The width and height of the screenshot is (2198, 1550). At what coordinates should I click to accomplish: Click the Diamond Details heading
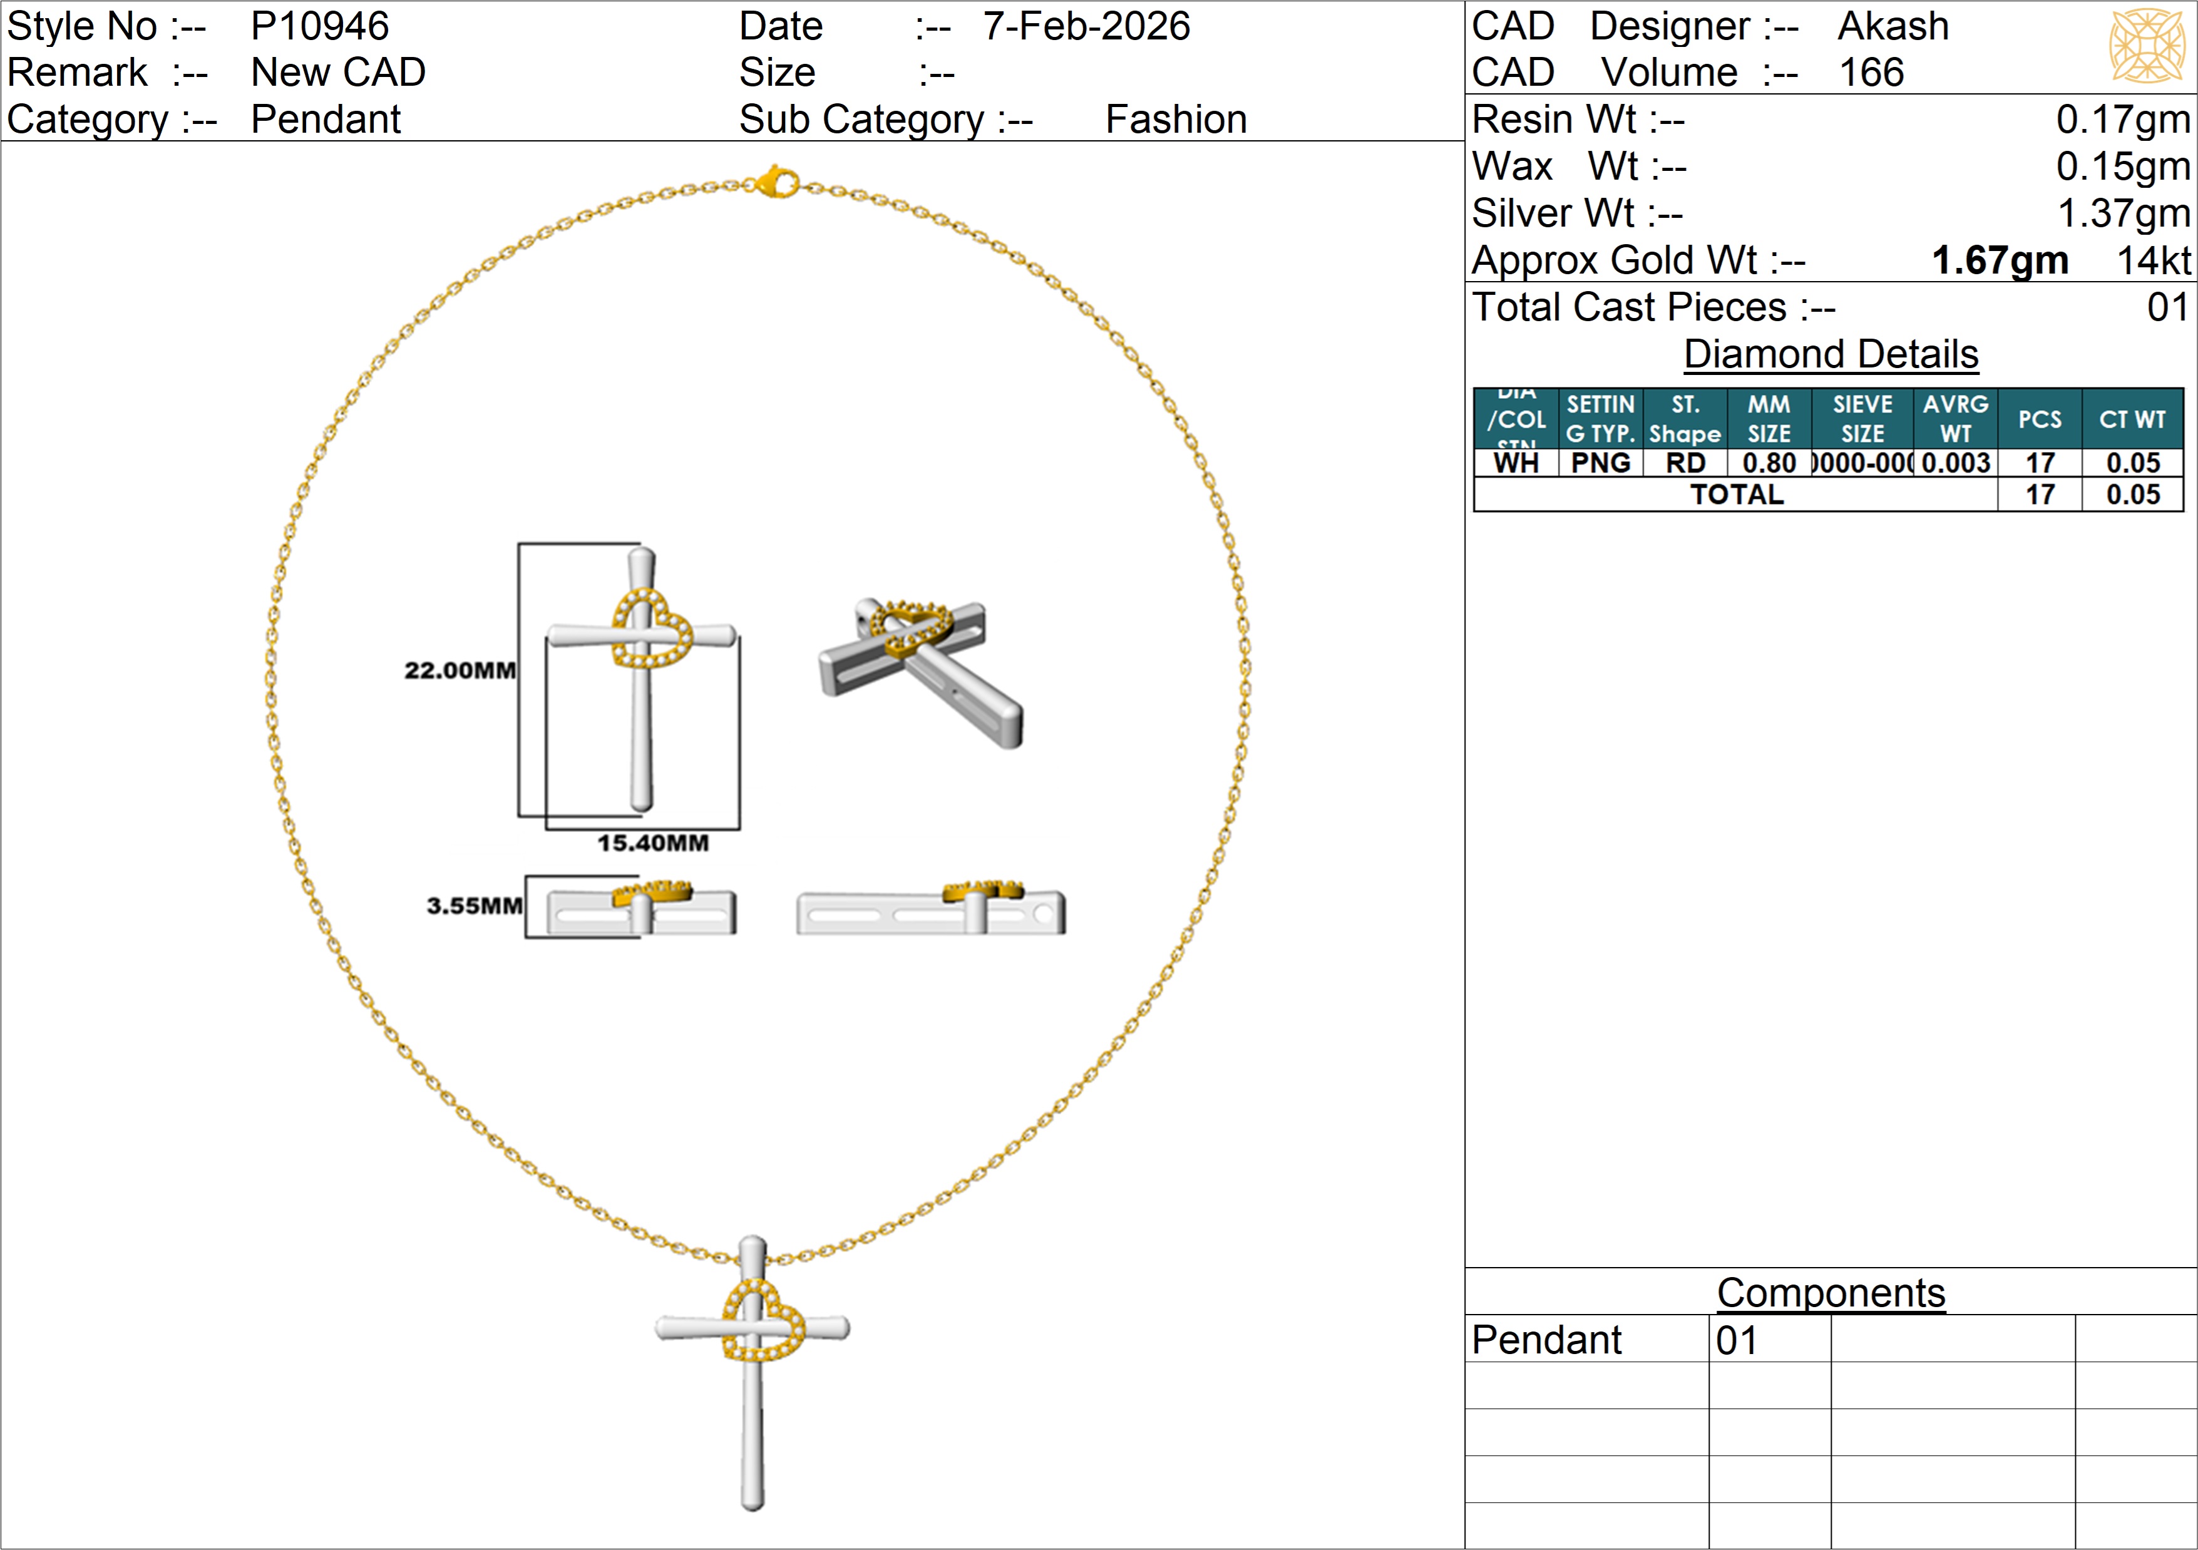[1831, 354]
